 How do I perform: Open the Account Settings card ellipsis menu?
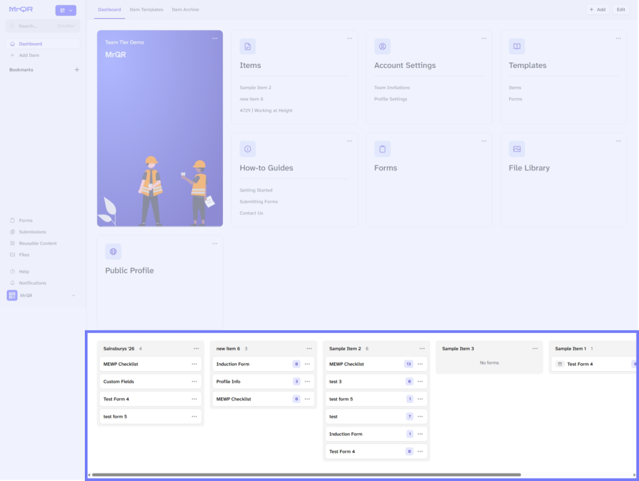pyautogui.click(x=484, y=38)
